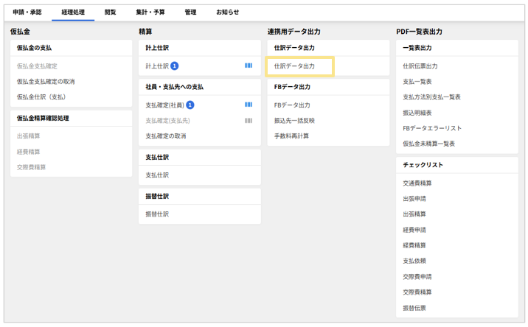Open 経費精算 in チェックリスト

click(414, 245)
